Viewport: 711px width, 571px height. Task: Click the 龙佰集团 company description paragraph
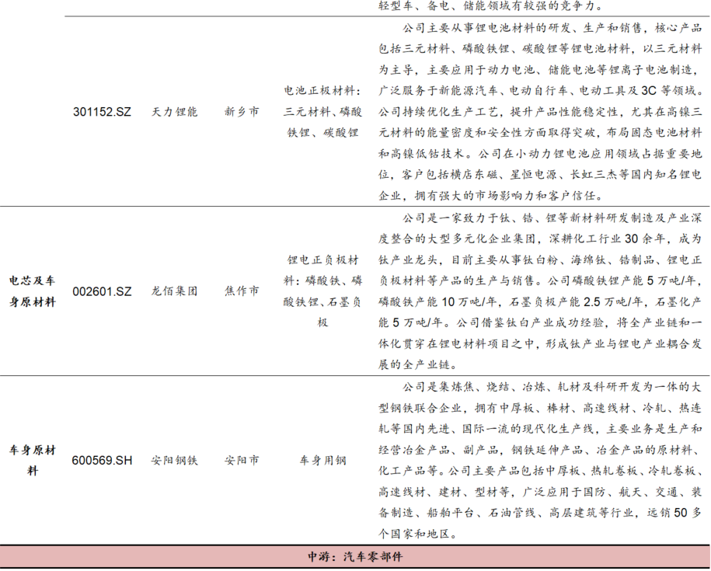click(x=540, y=291)
